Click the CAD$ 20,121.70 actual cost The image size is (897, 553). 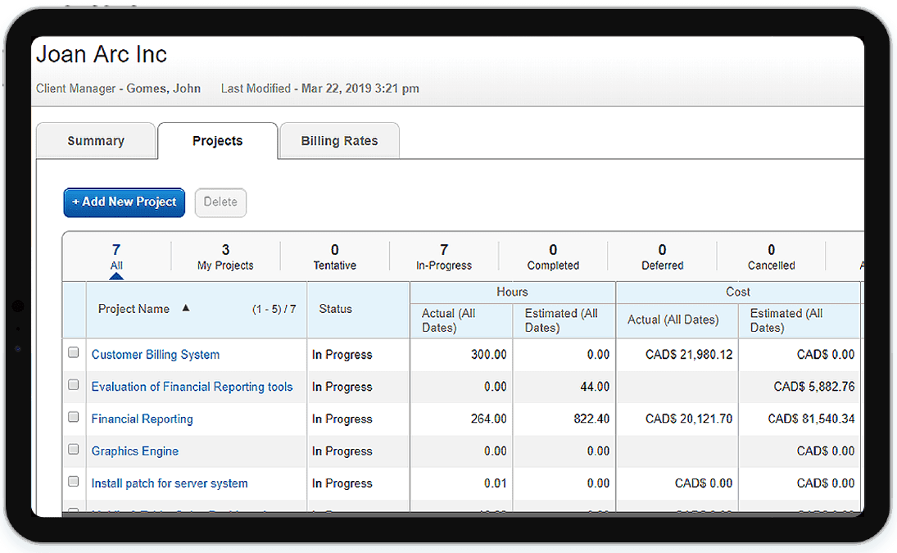(x=689, y=419)
